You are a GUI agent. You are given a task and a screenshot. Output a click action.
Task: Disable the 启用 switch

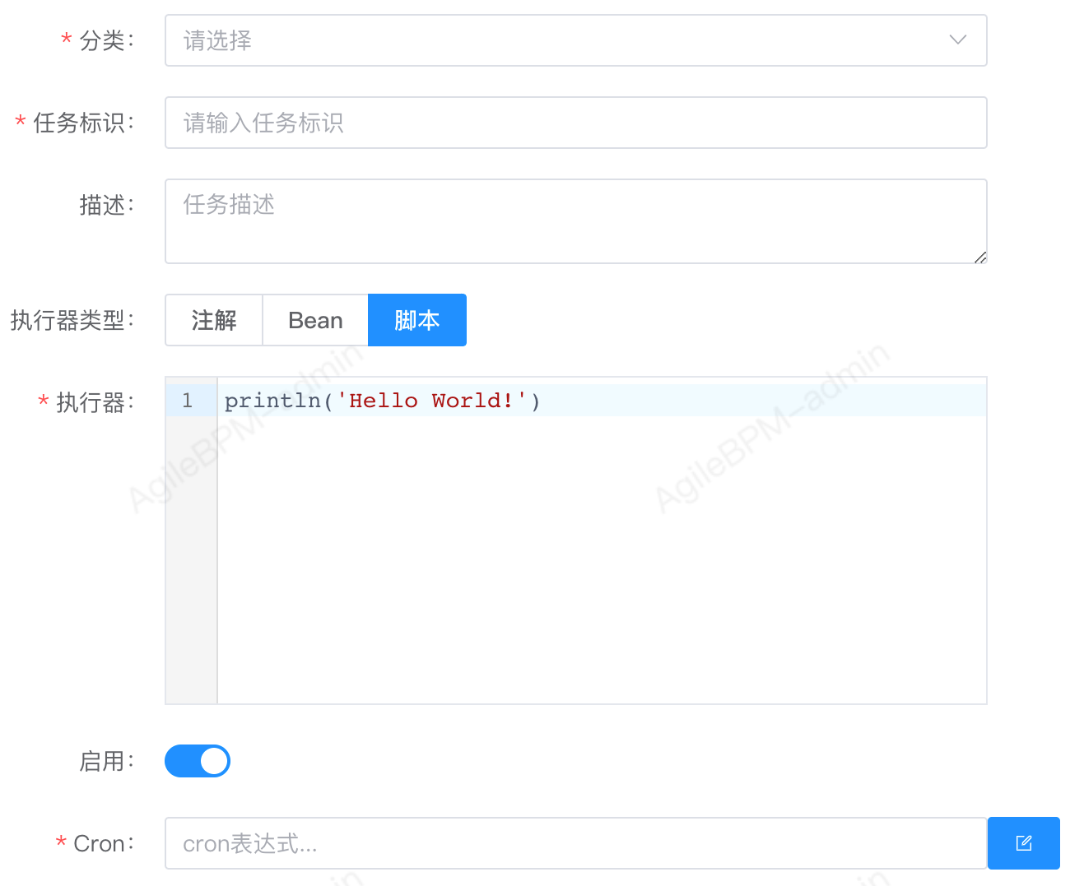(x=198, y=761)
